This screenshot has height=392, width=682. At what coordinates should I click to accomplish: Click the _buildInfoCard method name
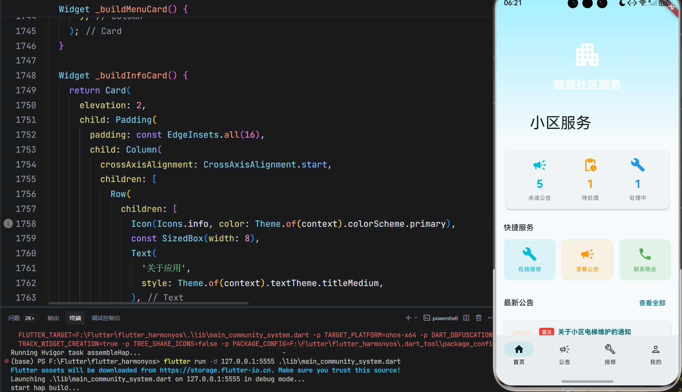click(x=132, y=75)
